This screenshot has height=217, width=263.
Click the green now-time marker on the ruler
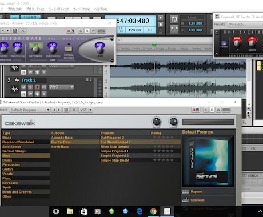point(154,45)
